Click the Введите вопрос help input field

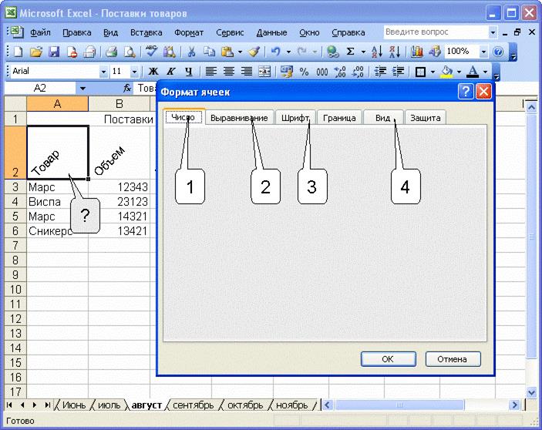click(x=436, y=32)
